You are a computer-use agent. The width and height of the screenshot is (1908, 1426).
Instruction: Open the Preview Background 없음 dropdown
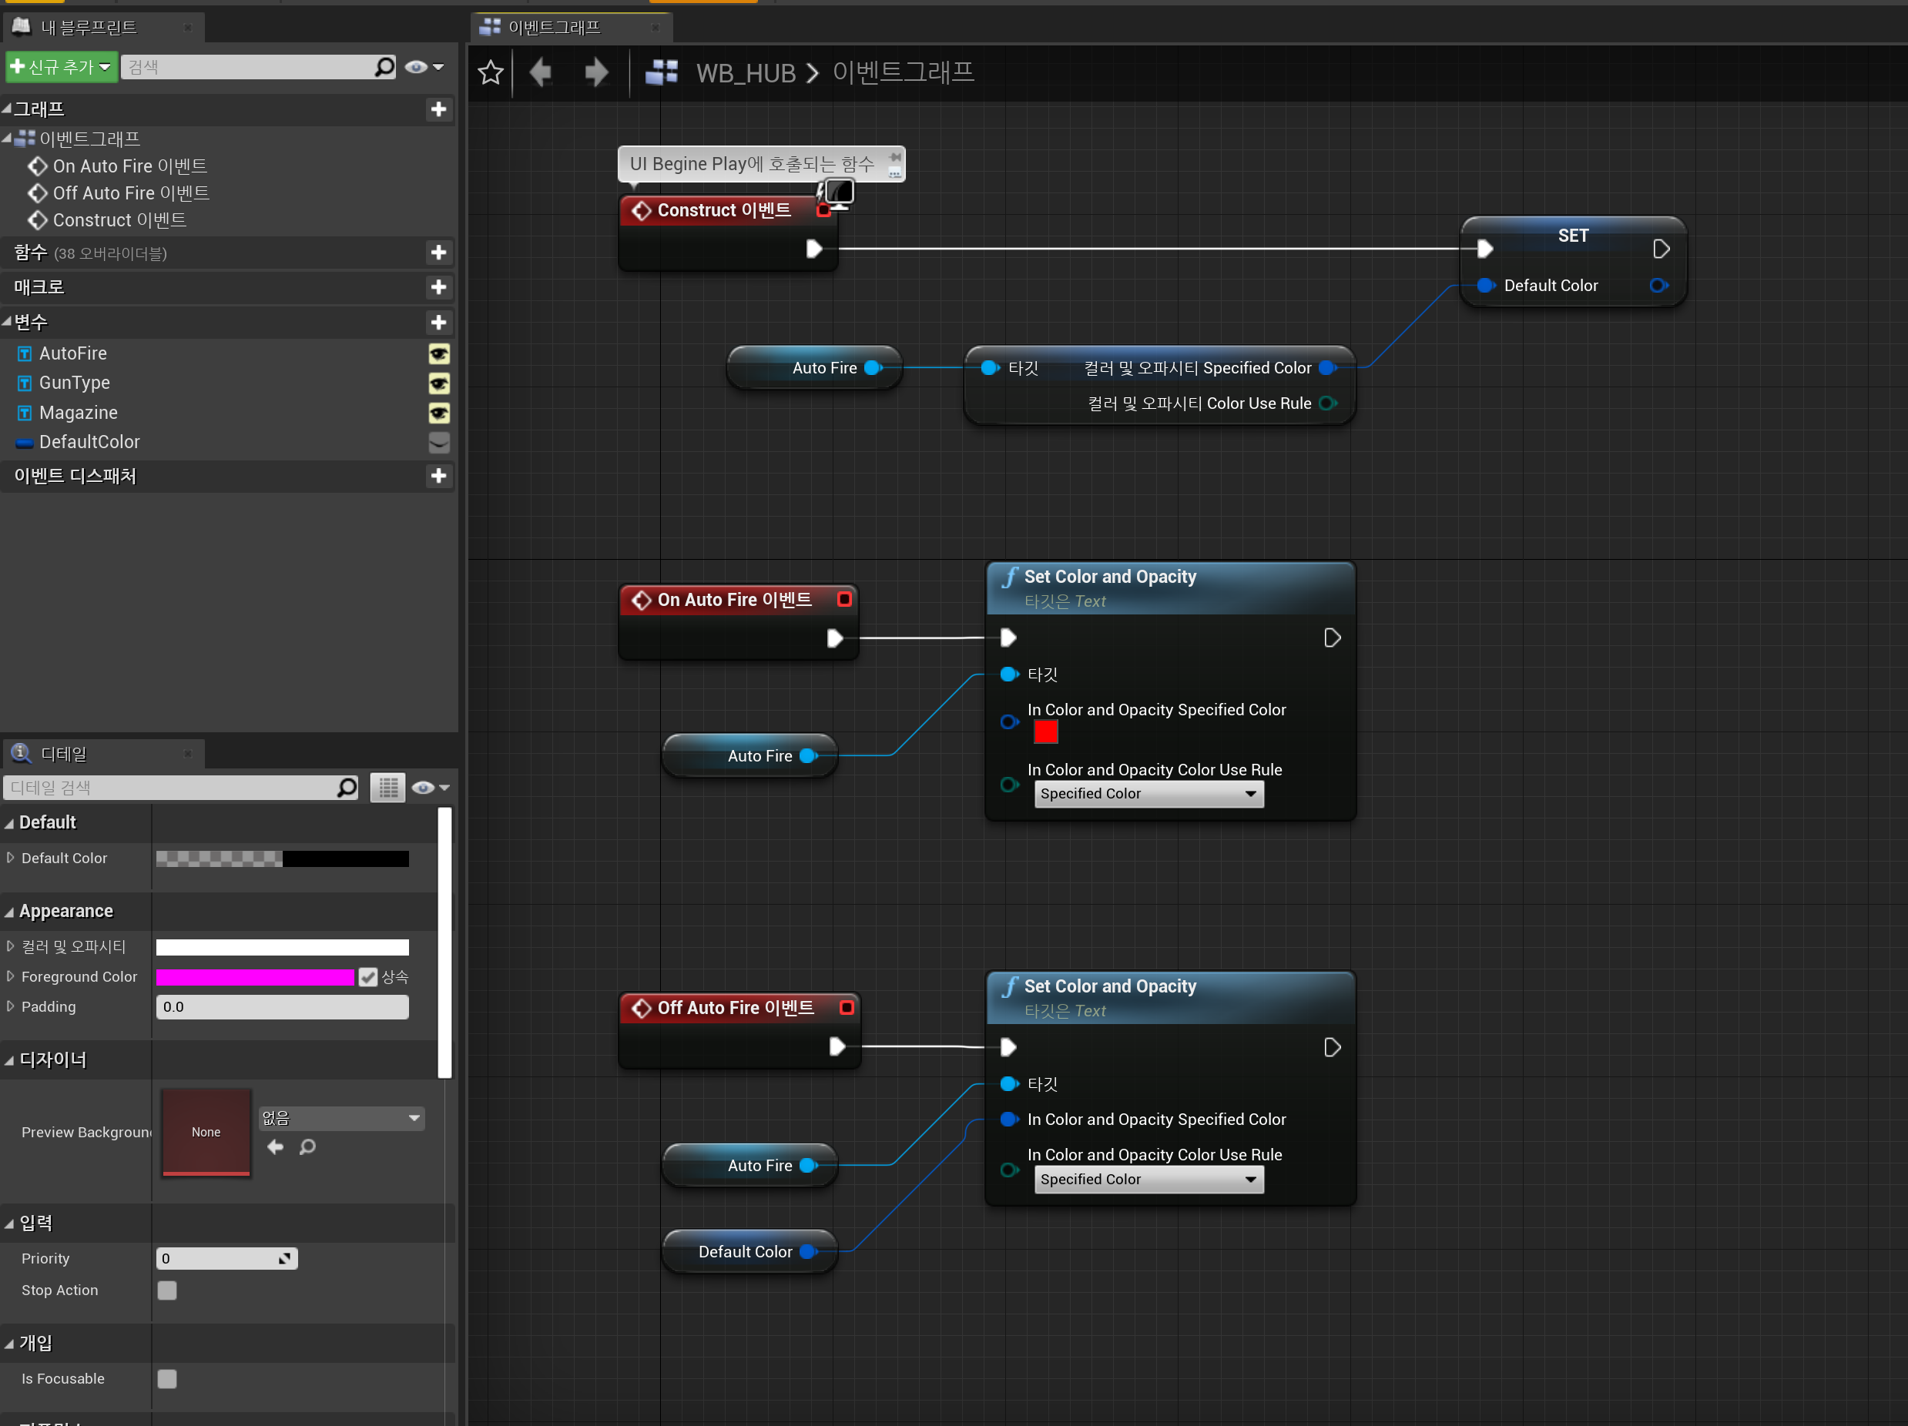click(341, 1118)
